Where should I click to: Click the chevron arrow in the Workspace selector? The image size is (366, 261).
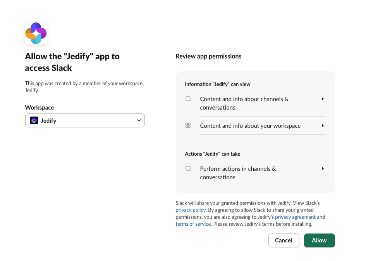pyautogui.click(x=139, y=120)
